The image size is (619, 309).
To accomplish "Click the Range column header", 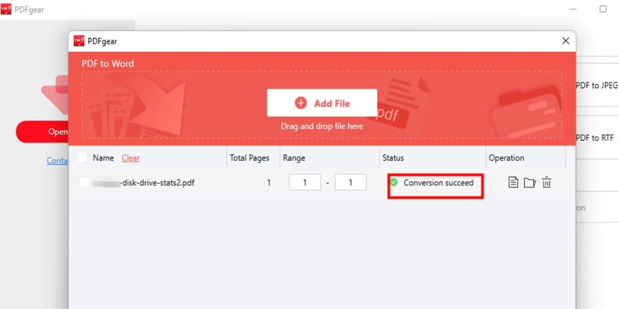I will tap(294, 158).
